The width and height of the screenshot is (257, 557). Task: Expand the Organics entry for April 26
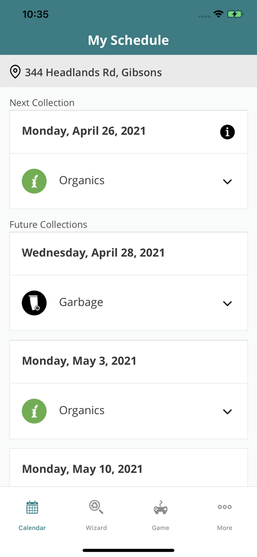point(228,182)
